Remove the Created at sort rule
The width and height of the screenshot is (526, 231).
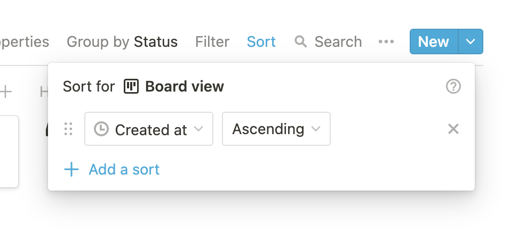(453, 129)
